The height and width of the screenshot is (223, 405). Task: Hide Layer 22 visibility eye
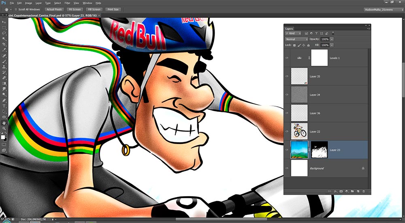point(287,131)
